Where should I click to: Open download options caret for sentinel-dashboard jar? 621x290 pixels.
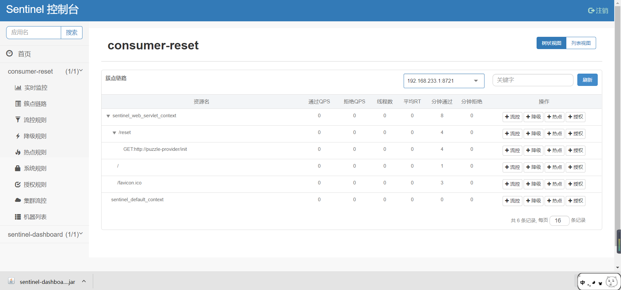click(x=84, y=281)
